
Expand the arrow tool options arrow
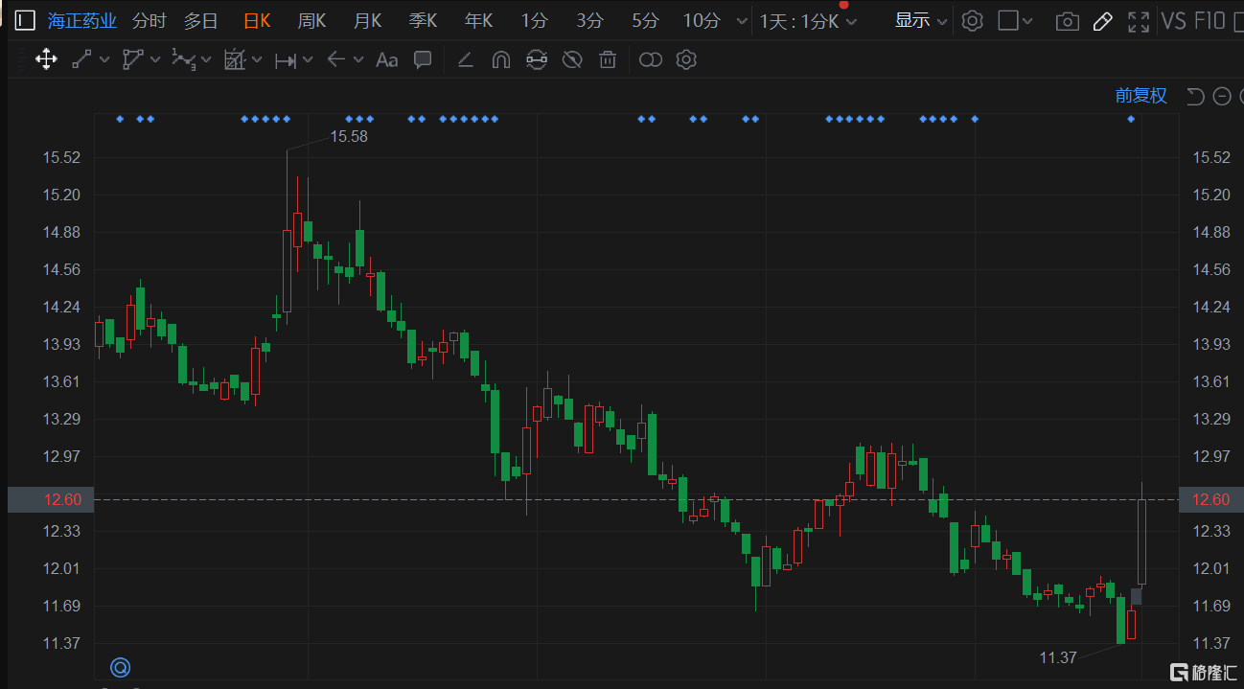pyautogui.click(x=358, y=60)
